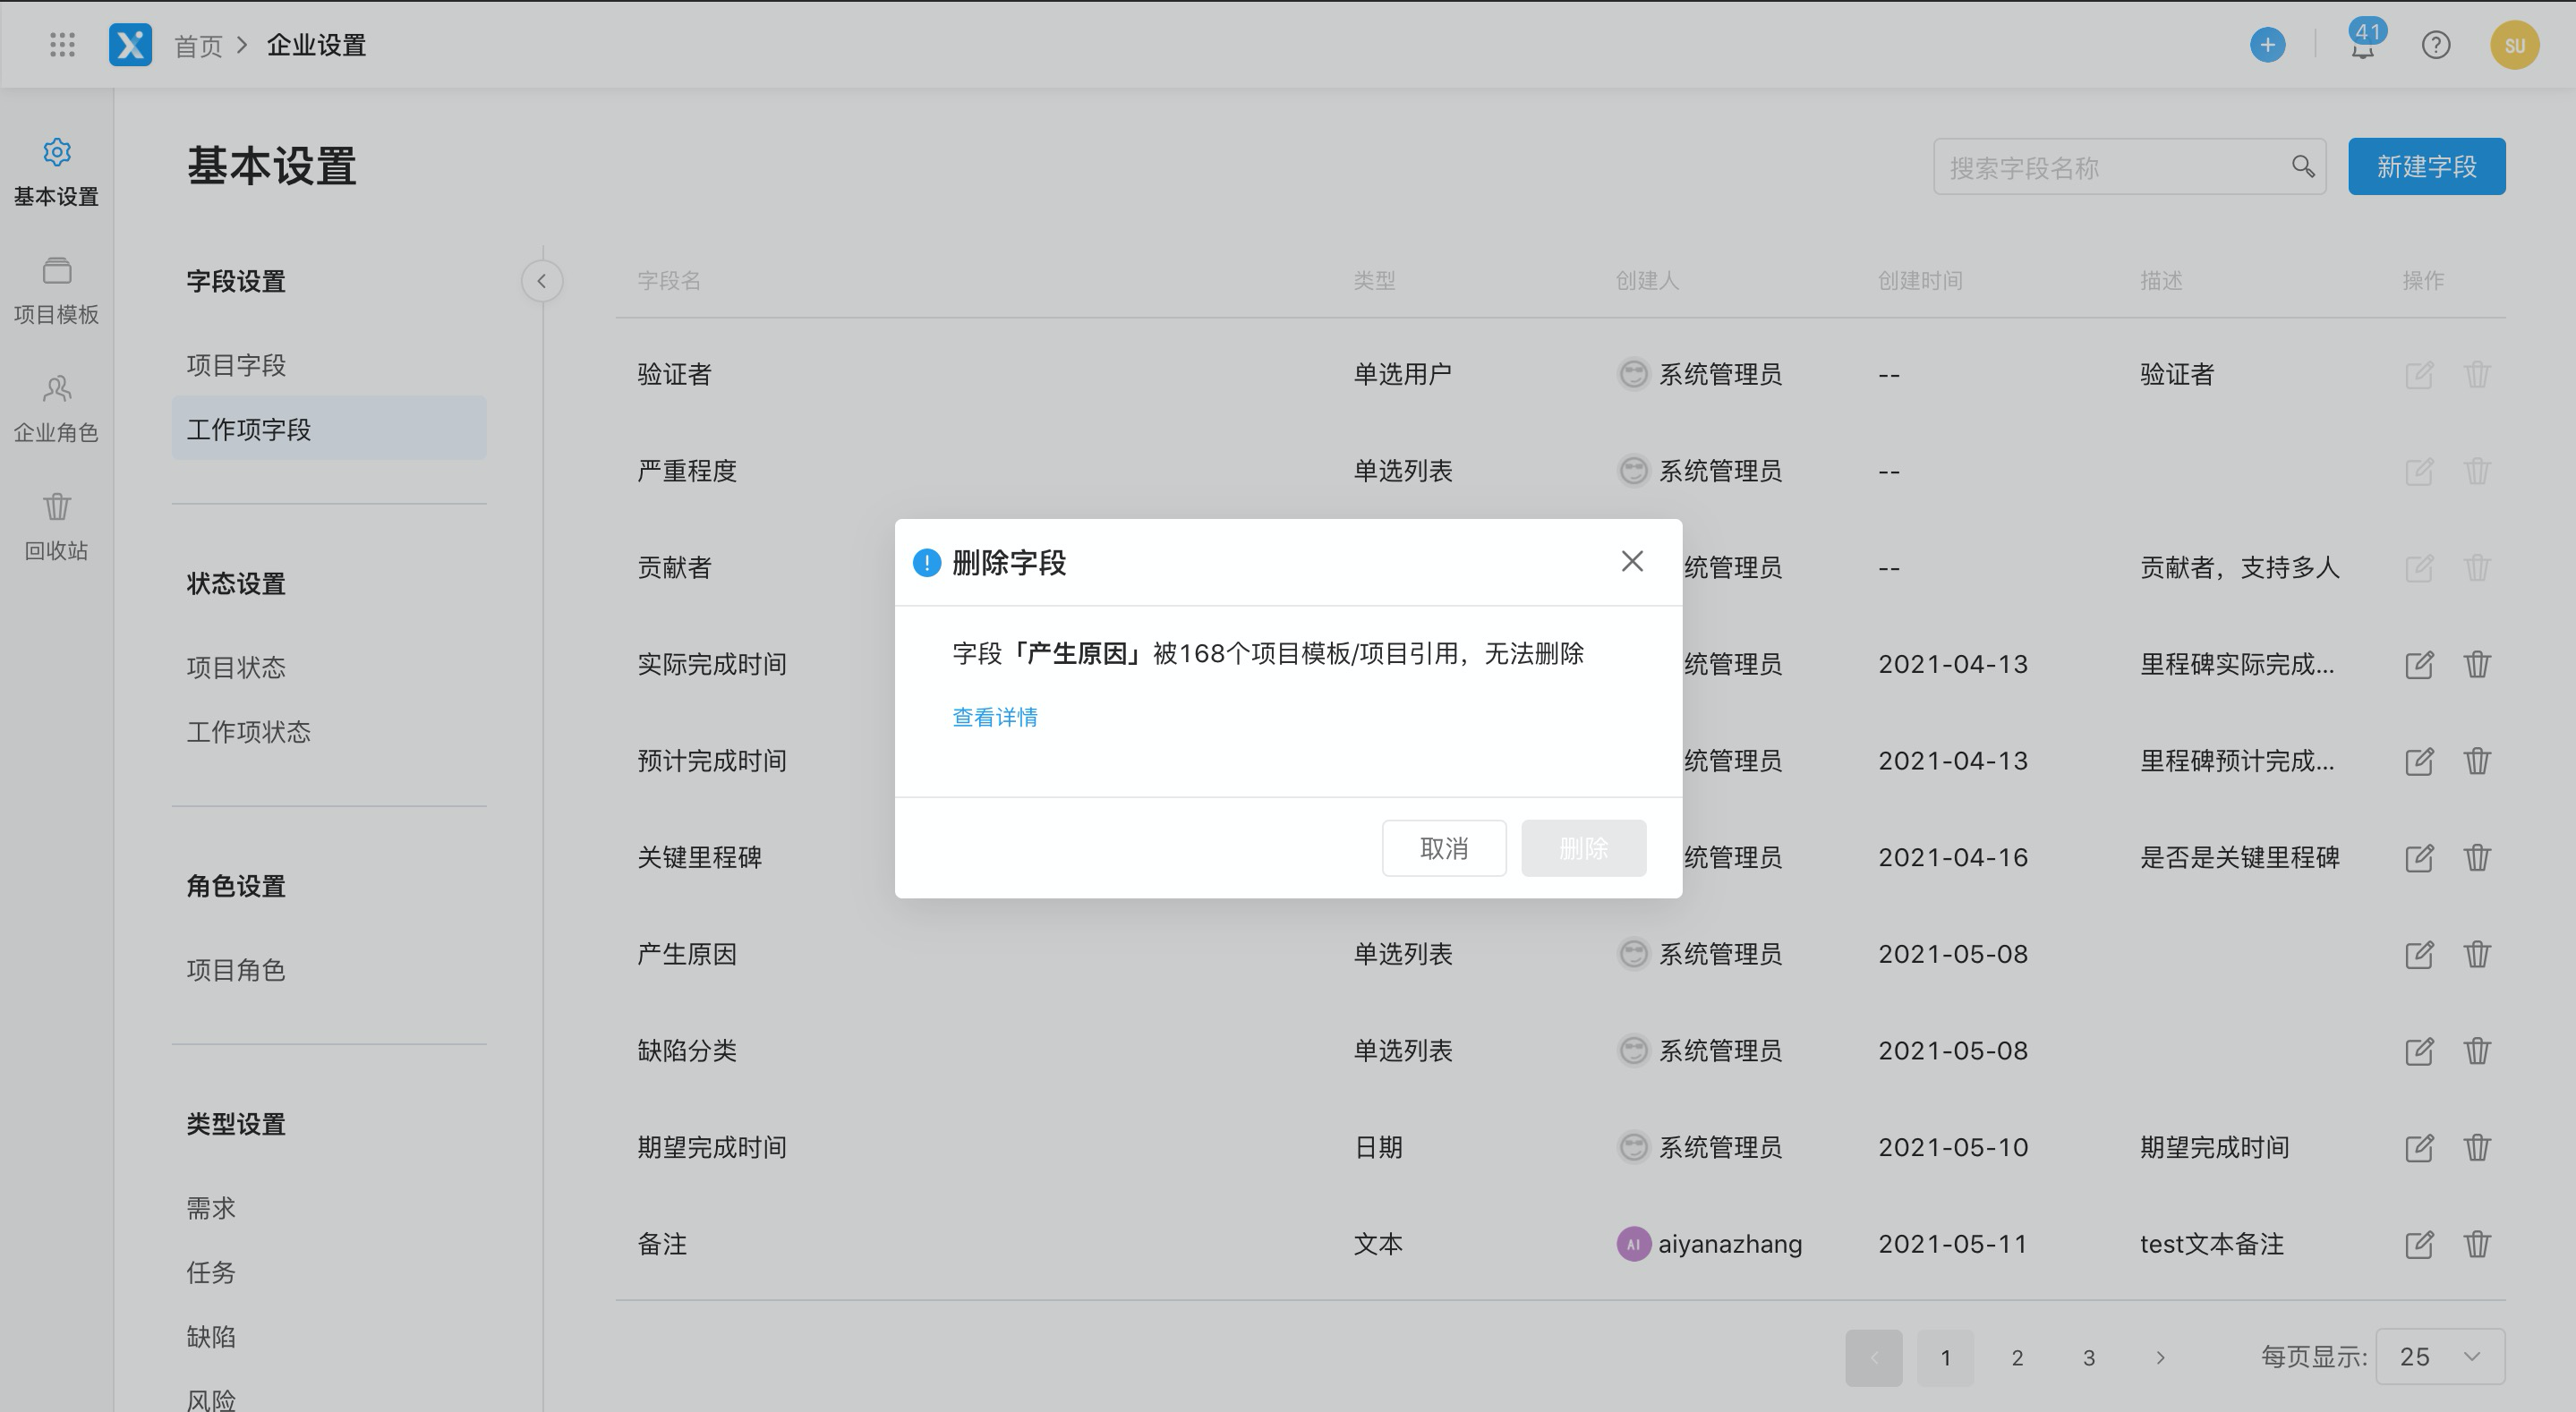Screen dimensions: 2576x1412
Task: Edit the 验证者 field row
Action: [2418, 375]
